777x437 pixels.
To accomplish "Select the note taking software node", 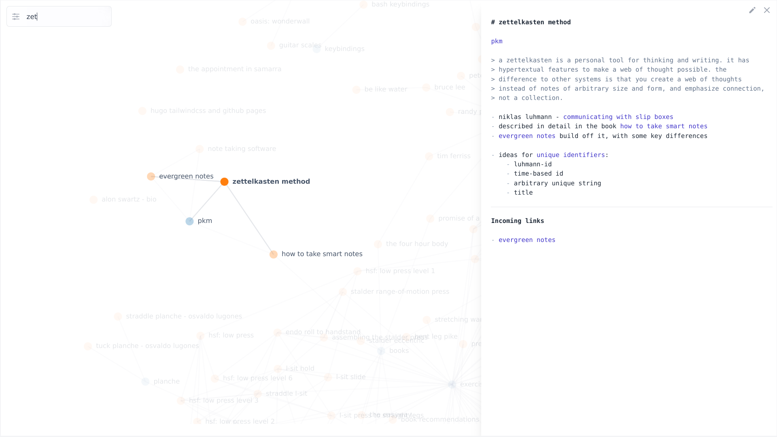I will coord(200,149).
